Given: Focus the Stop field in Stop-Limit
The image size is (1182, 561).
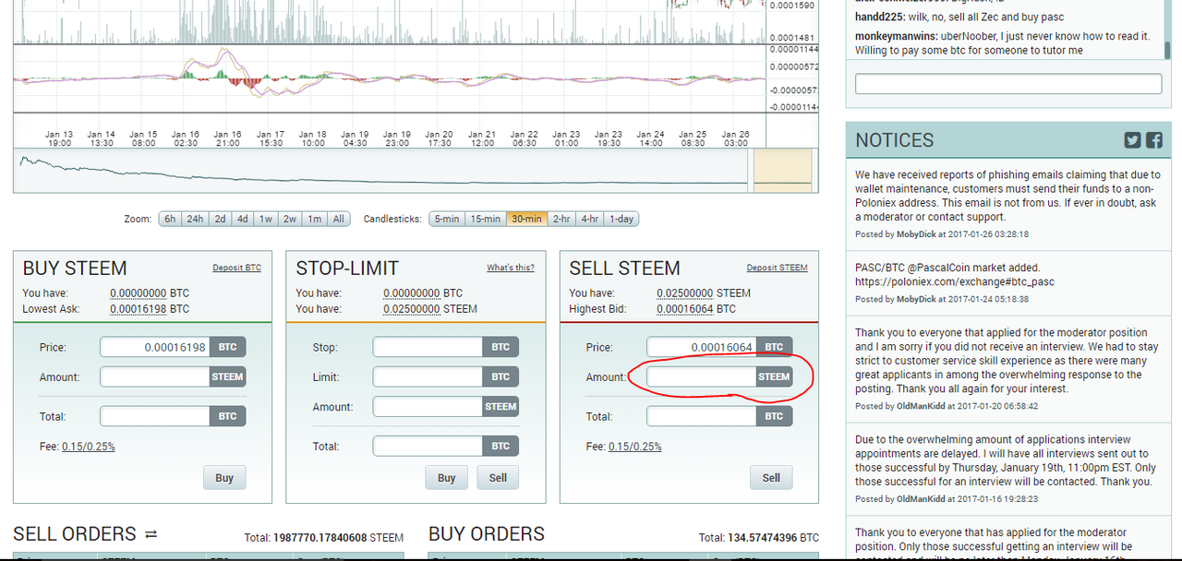Looking at the screenshot, I should (x=428, y=347).
